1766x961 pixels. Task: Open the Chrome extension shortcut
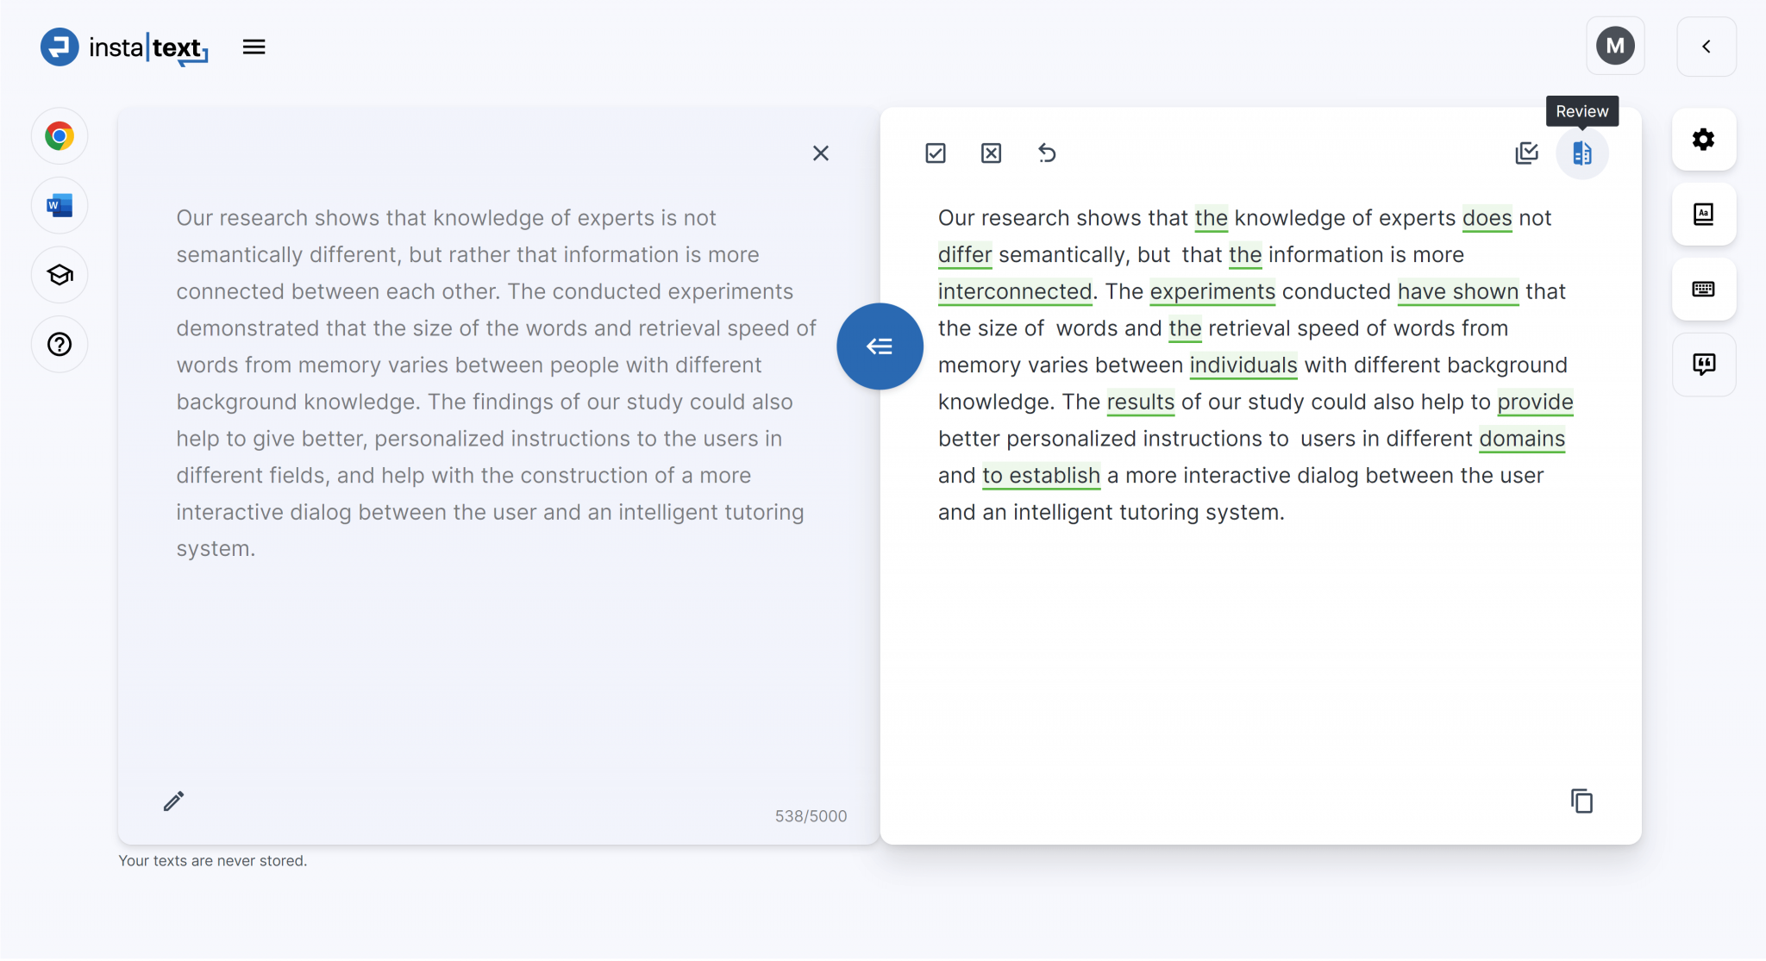point(59,135)
